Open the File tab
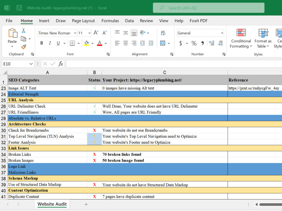The height and width of the screenshot is (211, 282). click(x=9, y=21)
